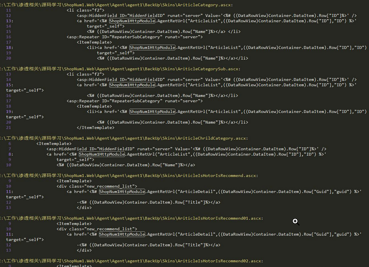Click target="_self" on line 14 of AriticleCategory.ascx
369x267 pixels.
click(106, 26)
